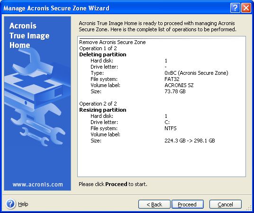Close the wizard window
This screenshot has height=213, width=254.
pyautogui.click(x=246, y=8)
